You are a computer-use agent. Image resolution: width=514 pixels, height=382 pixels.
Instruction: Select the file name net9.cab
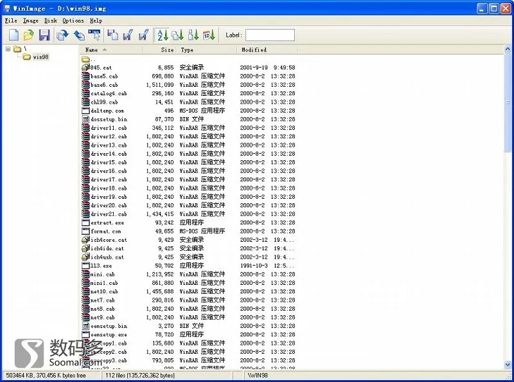coord(103,317)
